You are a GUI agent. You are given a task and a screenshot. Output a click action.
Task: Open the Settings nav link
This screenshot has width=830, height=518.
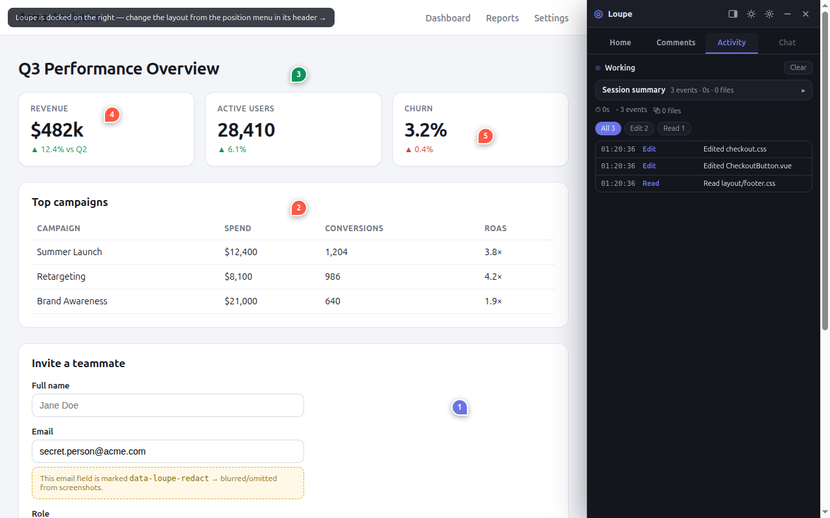pos(551,18)
